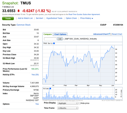Open the Common Stock security type link
Viewport: 127px width, 113px height.
tap(23, 25)
